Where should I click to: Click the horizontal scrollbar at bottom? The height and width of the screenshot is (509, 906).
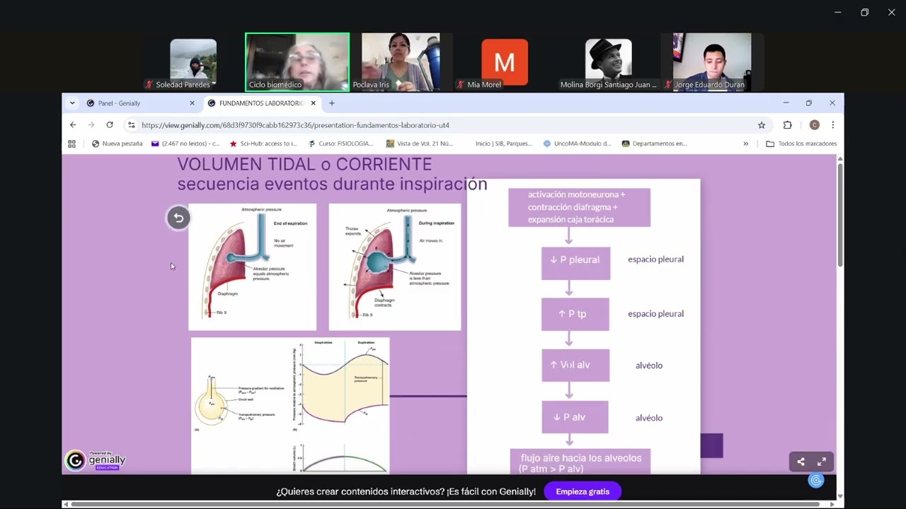446,504
